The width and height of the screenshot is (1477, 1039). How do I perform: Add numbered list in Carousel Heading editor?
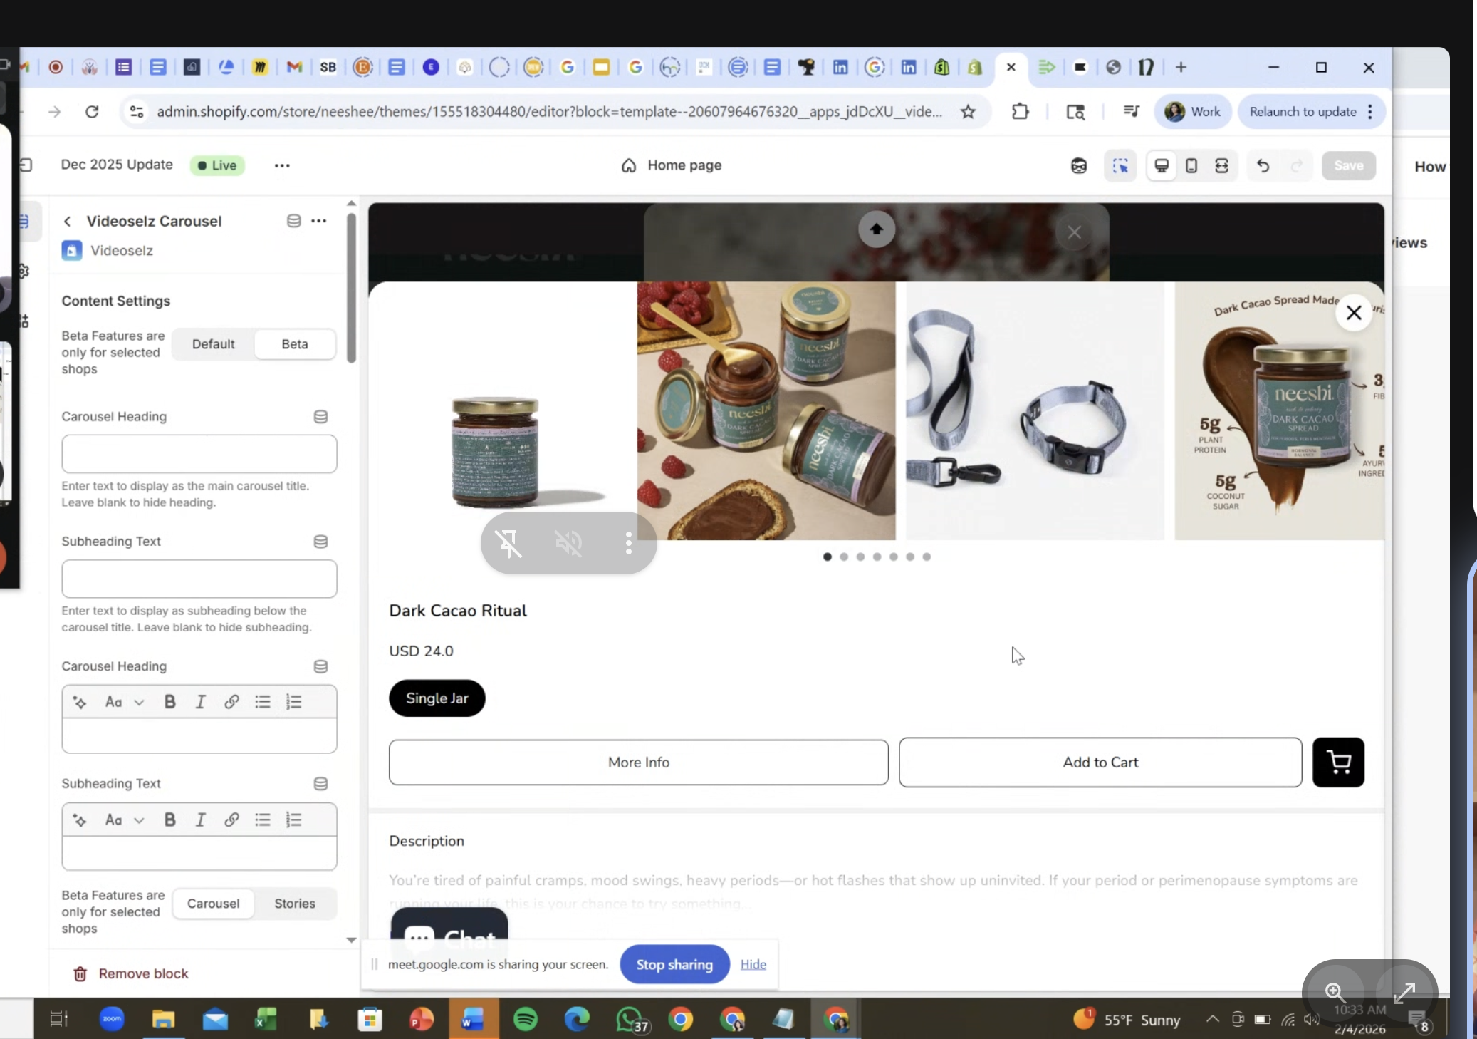(x=293, y=702)
